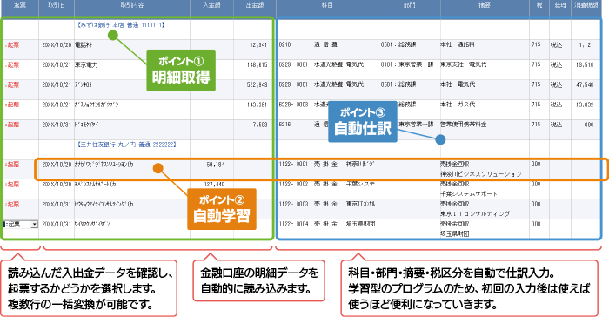
Task: Click the 1122-0004 売掛金 埼玉県財団 account cell
Action: click(x=326, y=225)
